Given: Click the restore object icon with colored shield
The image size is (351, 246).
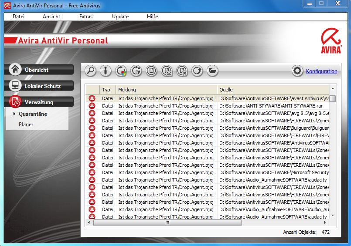Looking at the screenshot, I should pyautogui.click(x=121, y=71).
